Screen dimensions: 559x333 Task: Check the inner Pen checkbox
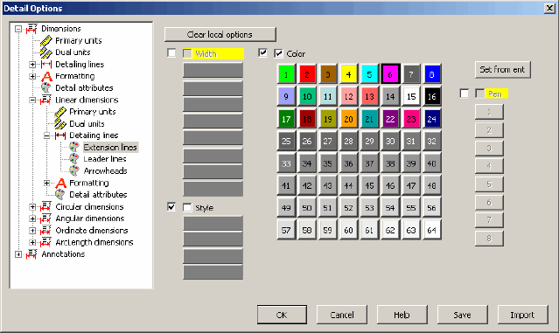pos(480,94)
